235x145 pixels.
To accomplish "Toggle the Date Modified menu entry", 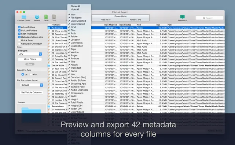I will [x=79, y=21].
